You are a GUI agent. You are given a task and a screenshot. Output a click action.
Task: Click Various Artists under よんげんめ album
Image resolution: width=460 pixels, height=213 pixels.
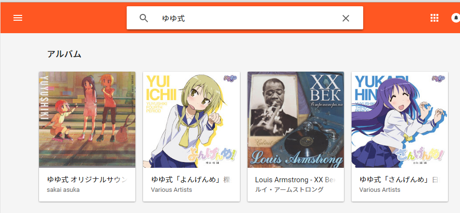click(x=171, y=189)
